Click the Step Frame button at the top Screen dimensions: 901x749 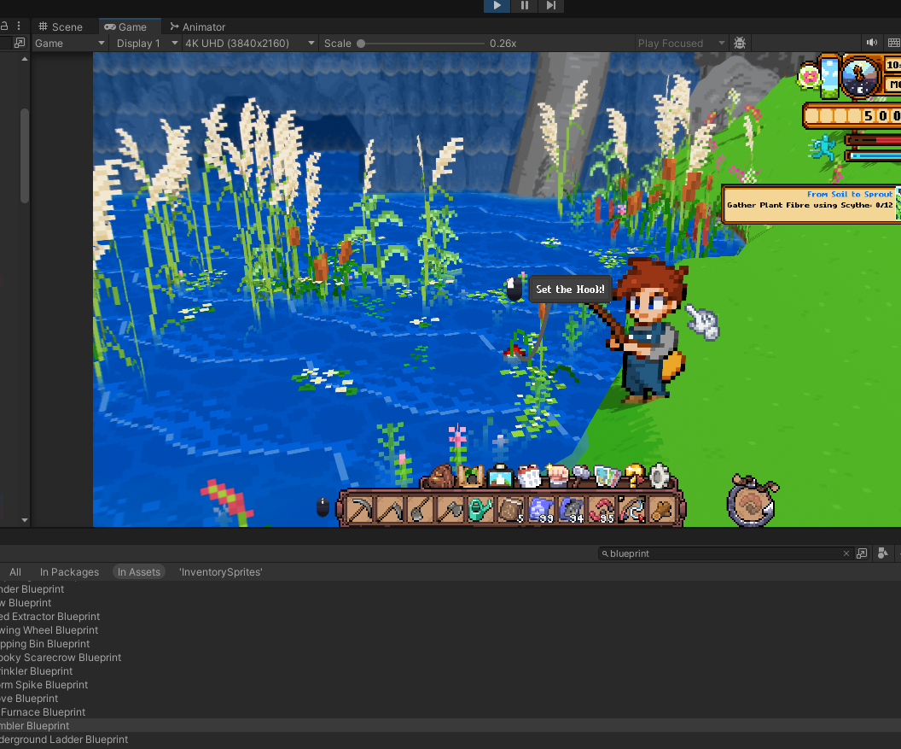551,7
